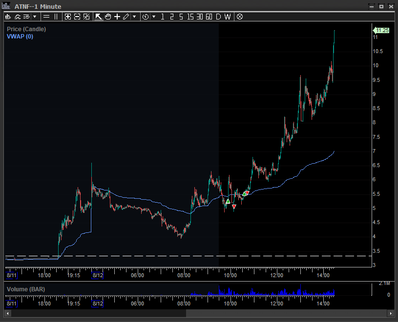This screenshot has height=322, width=398.
Task: Click the lowest red sell marker near 10:00
Action: pos(234,207)
